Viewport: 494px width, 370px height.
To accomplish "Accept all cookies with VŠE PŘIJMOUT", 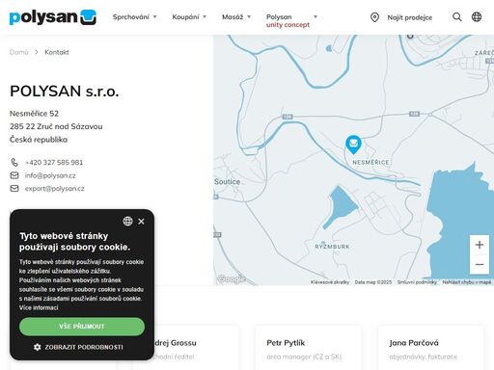I will click(82, 327).
